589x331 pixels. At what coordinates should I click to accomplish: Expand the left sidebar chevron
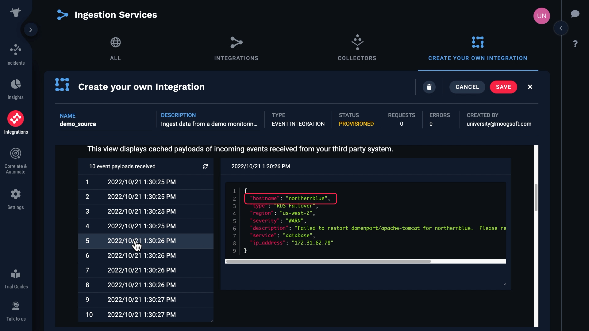point(31,30)
